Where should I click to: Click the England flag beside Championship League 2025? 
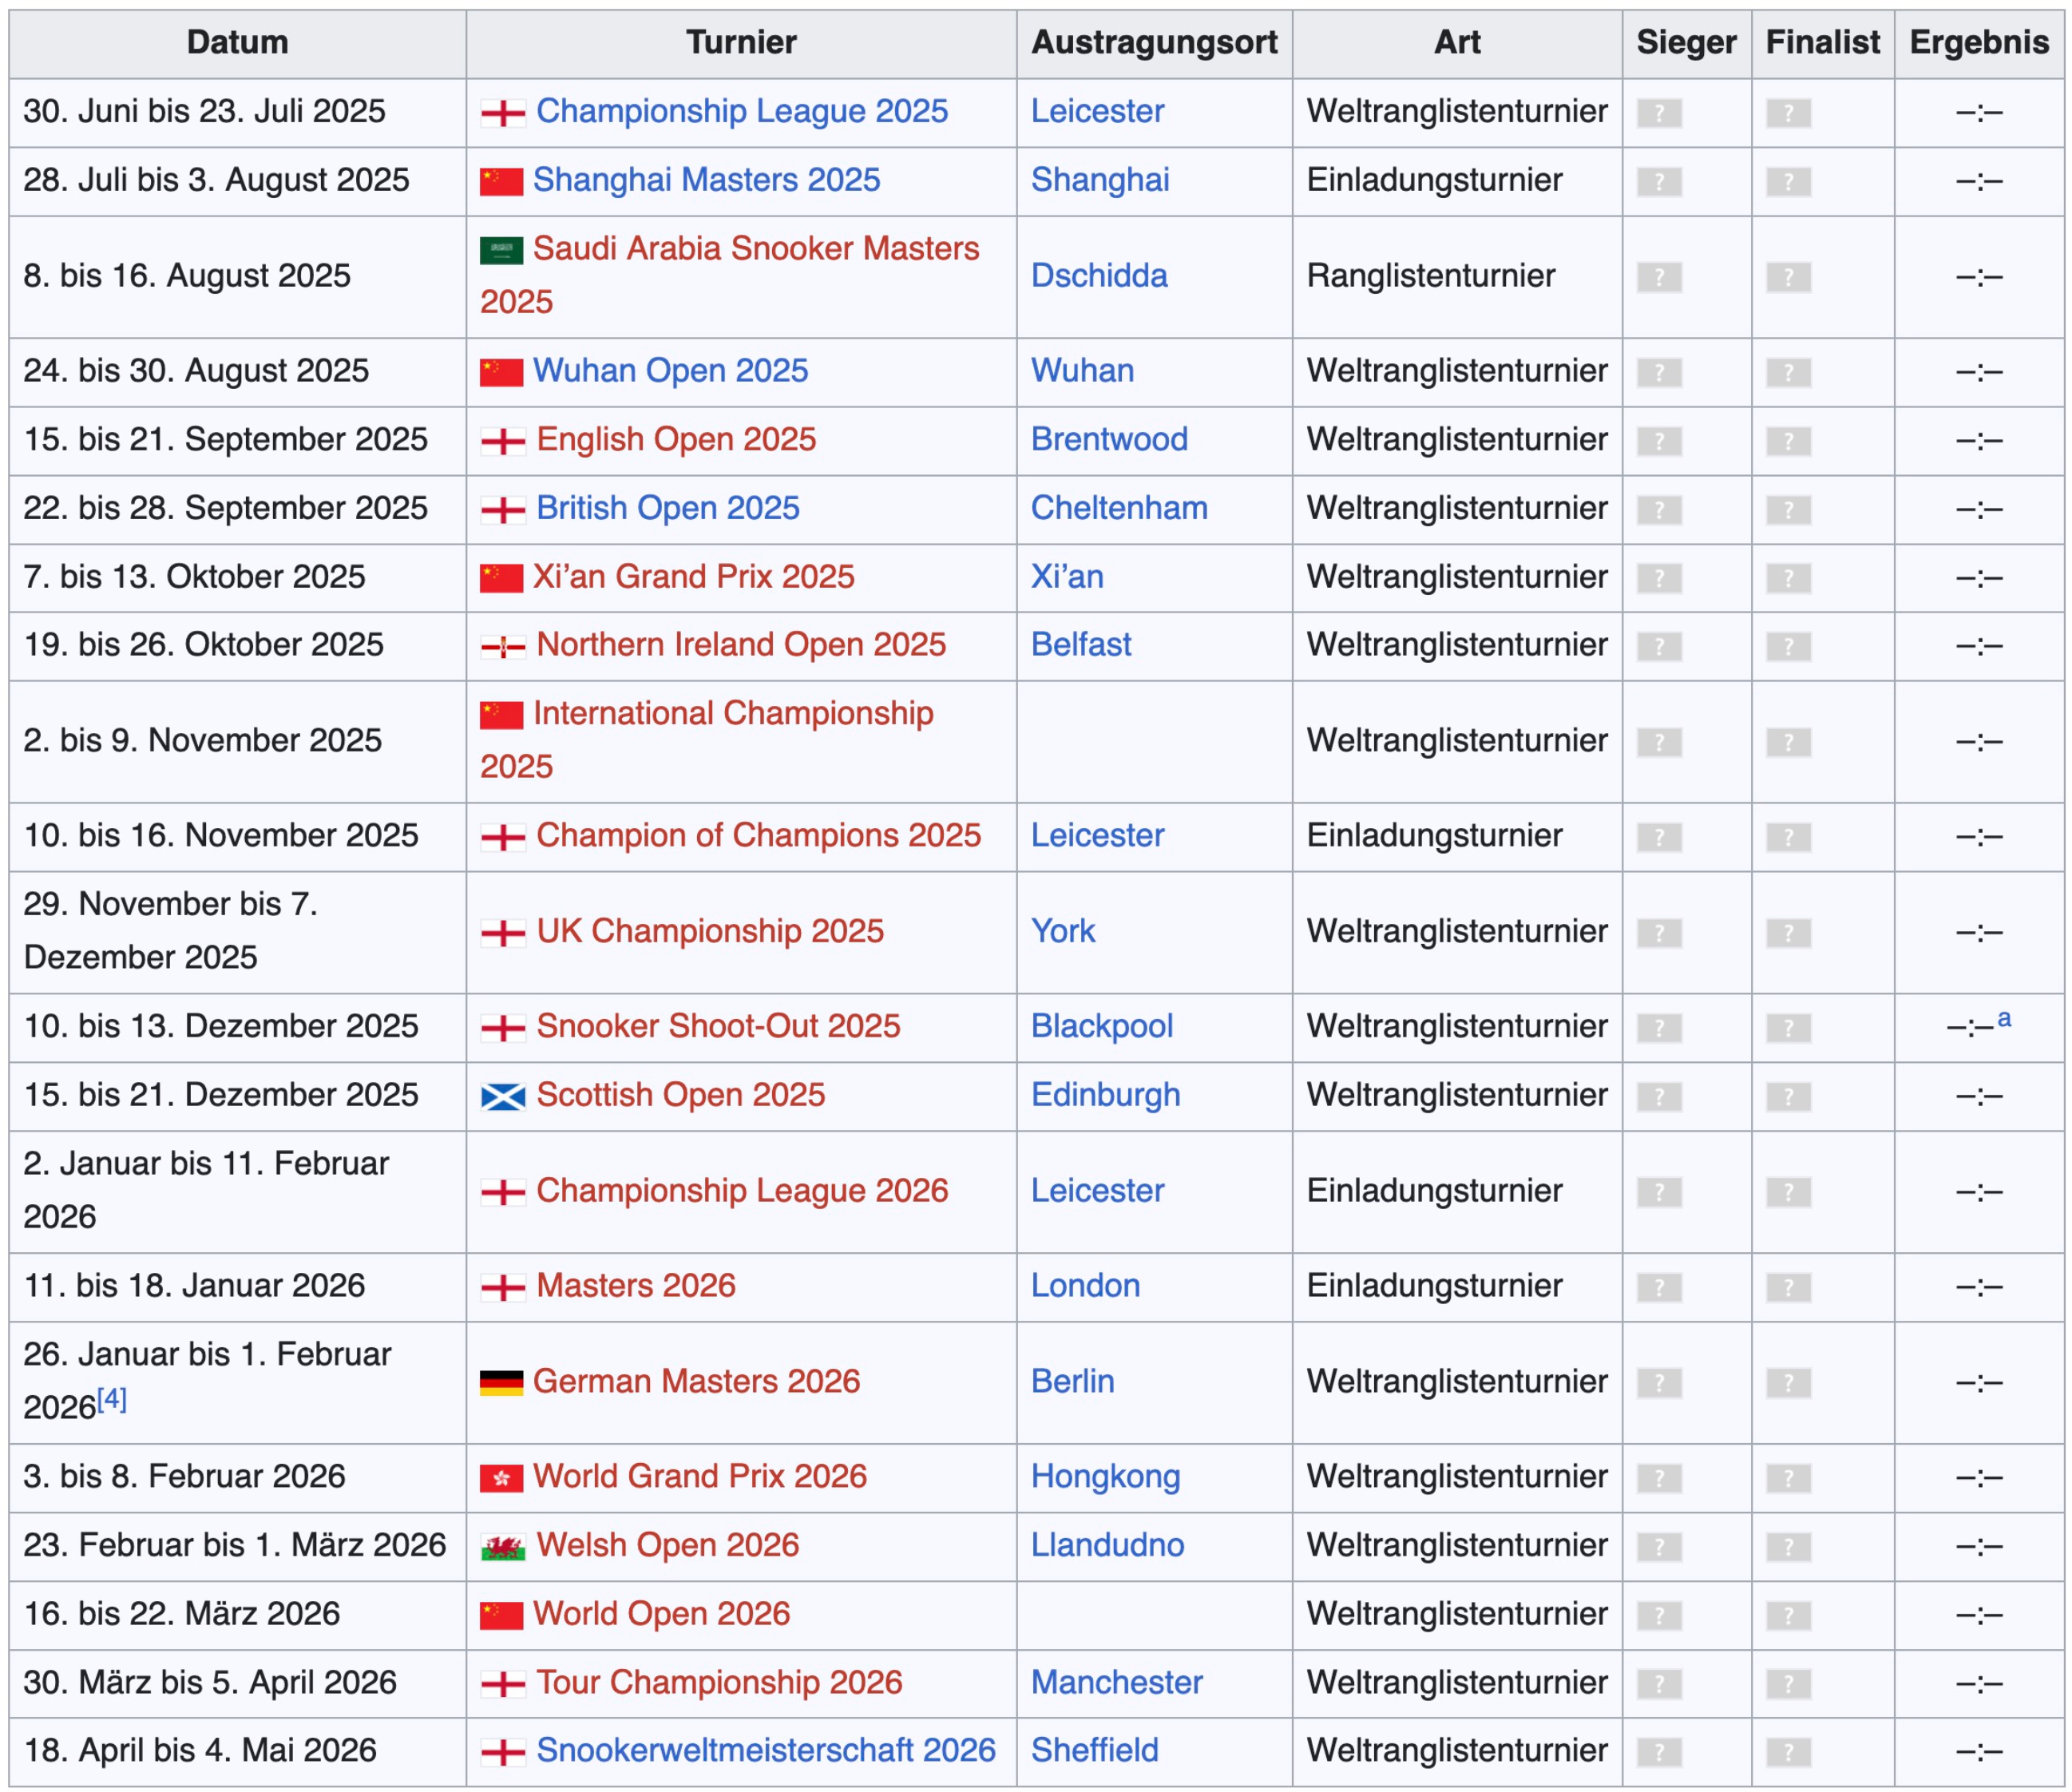tap(502, 113)
